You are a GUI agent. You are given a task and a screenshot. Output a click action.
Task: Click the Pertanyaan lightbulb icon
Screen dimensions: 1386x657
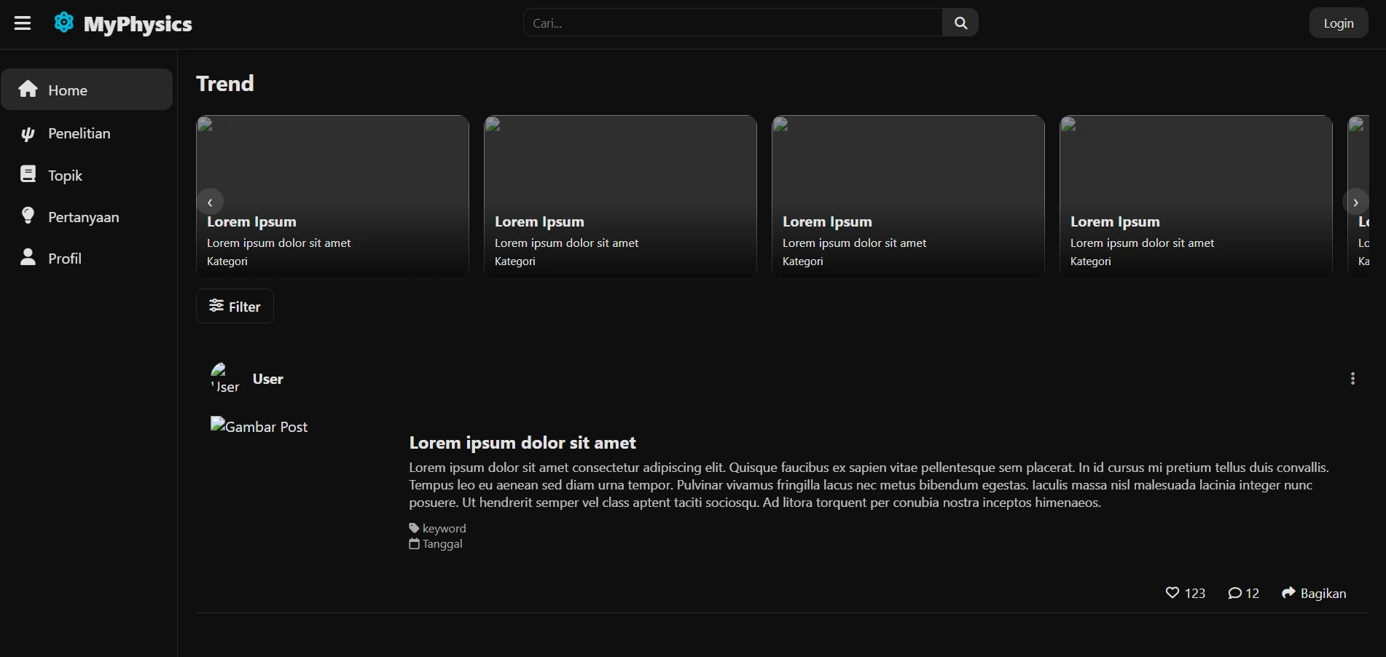pos(28,216)
